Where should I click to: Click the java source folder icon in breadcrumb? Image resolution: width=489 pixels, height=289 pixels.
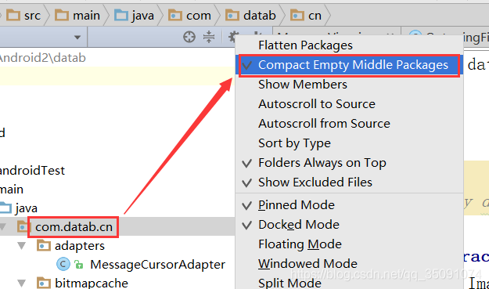point(121,15)
